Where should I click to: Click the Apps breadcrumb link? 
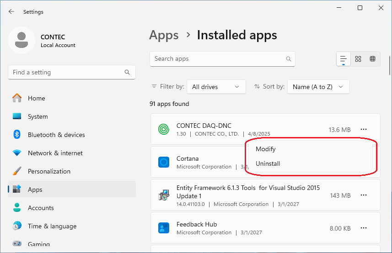[x=164, y=35]
